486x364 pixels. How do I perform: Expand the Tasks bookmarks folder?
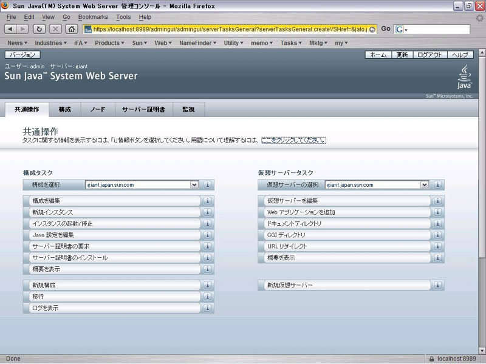[x=291, y=43]
